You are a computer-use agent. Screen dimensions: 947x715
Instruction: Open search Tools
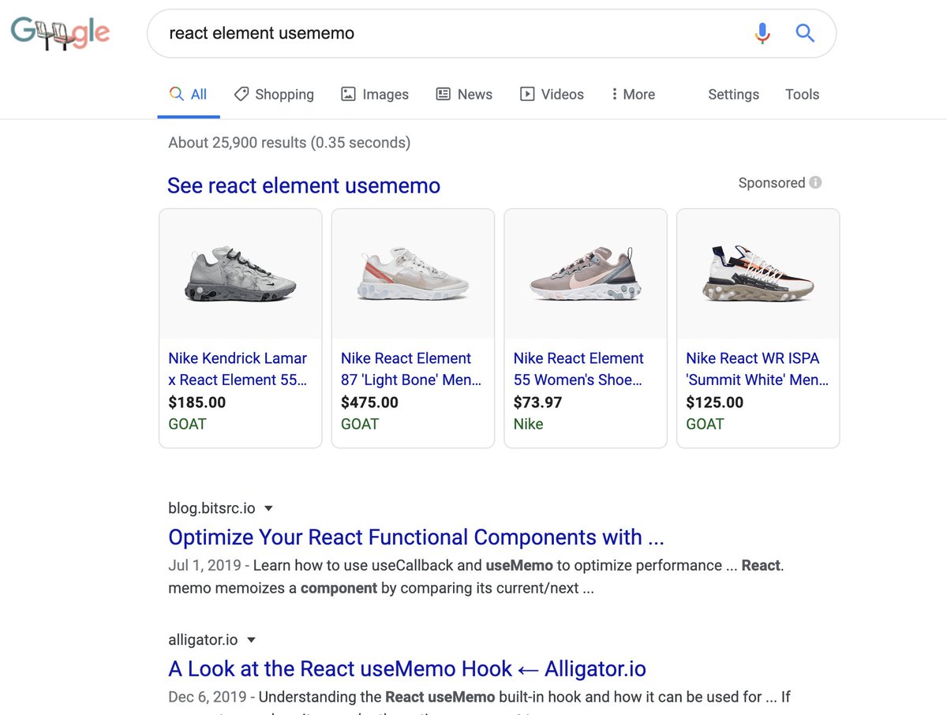click(x=802, y=95)
